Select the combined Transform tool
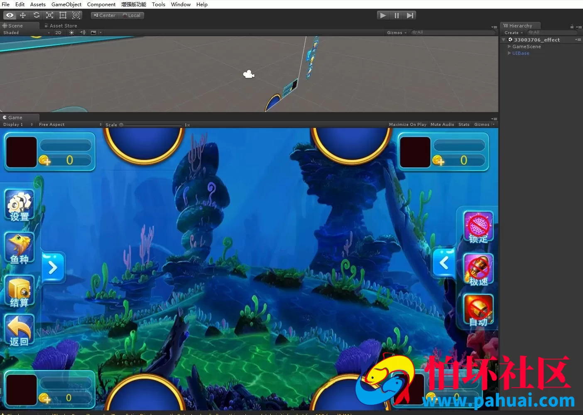 coord(76,15)
